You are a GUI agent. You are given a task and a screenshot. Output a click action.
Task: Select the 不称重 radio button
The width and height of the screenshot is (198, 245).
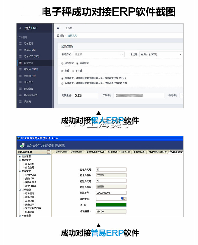point(73,71)
